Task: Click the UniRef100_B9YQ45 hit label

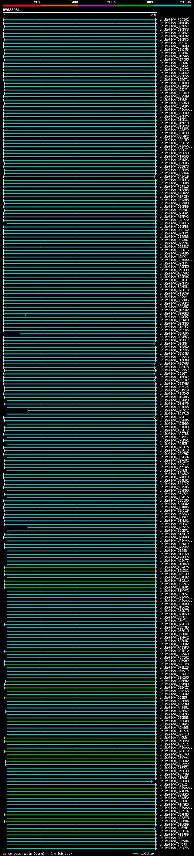Action: pyautogui.click(x=174, y=407)
